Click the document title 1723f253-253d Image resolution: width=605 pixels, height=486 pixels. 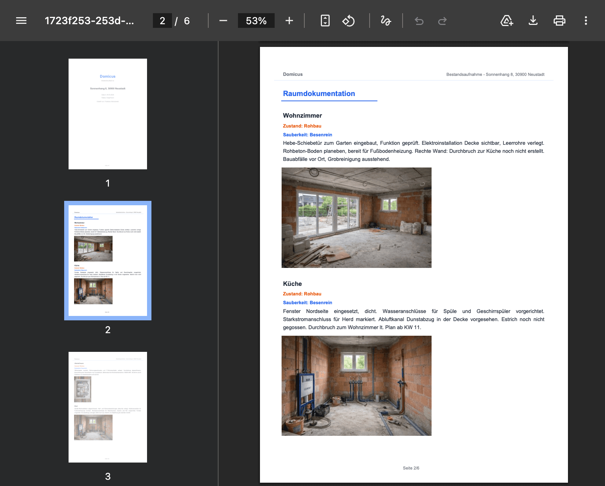(x=90, y=21)
